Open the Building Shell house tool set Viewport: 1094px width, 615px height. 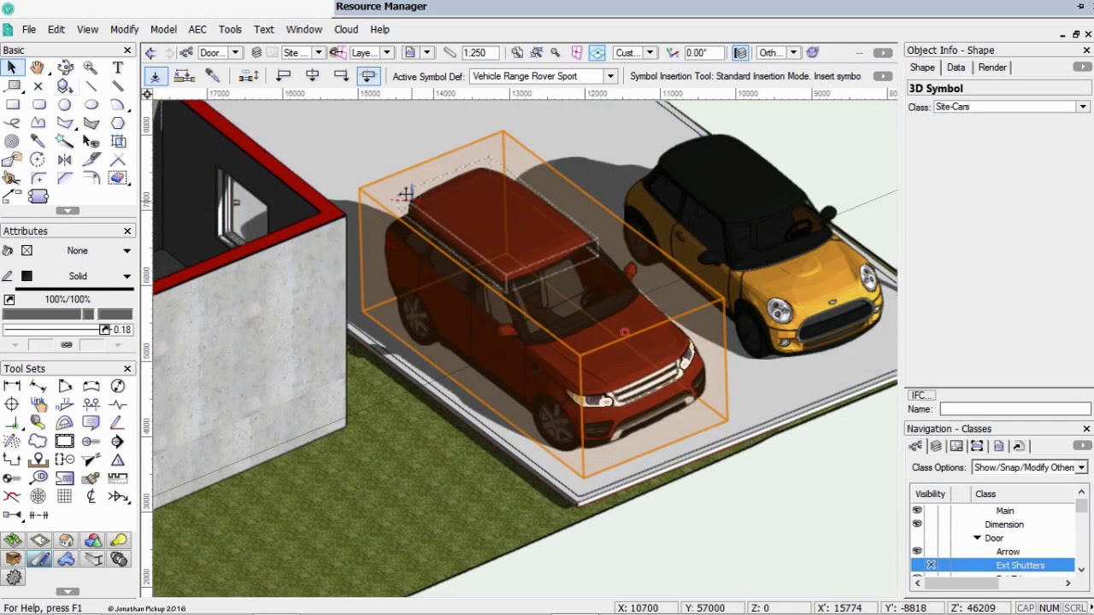click(x=66, y=540)
